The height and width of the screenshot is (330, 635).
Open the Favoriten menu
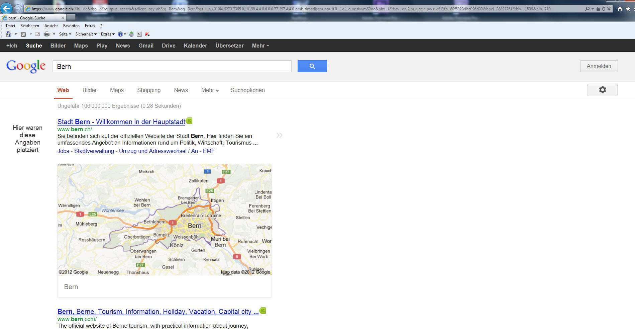point(71,26)
